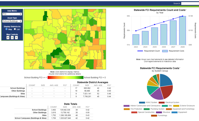Toggle the Requirement Costs legend item

173,51
